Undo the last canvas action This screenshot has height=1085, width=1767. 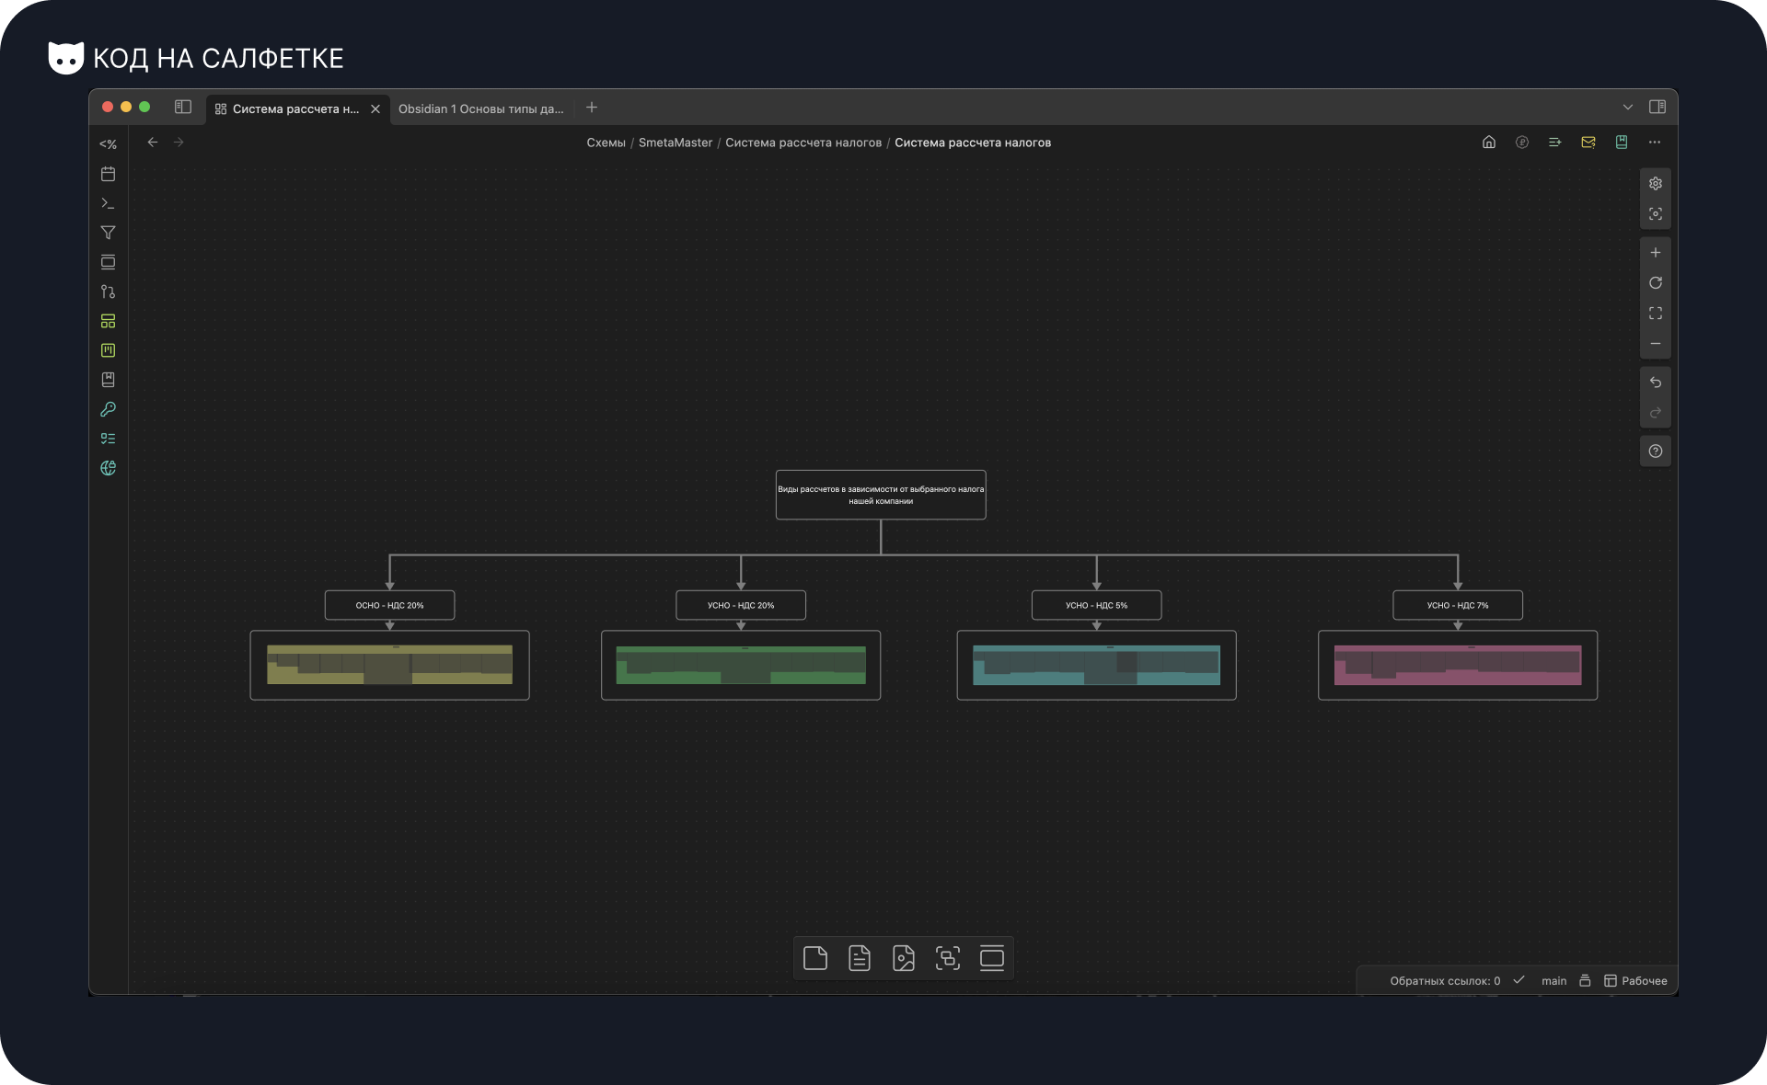[x=1655, y=383]
